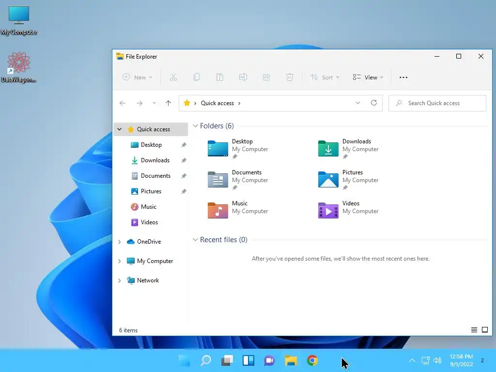Open the New dropdown menu
Screen dimensions: 496x372
coord(138,77)
